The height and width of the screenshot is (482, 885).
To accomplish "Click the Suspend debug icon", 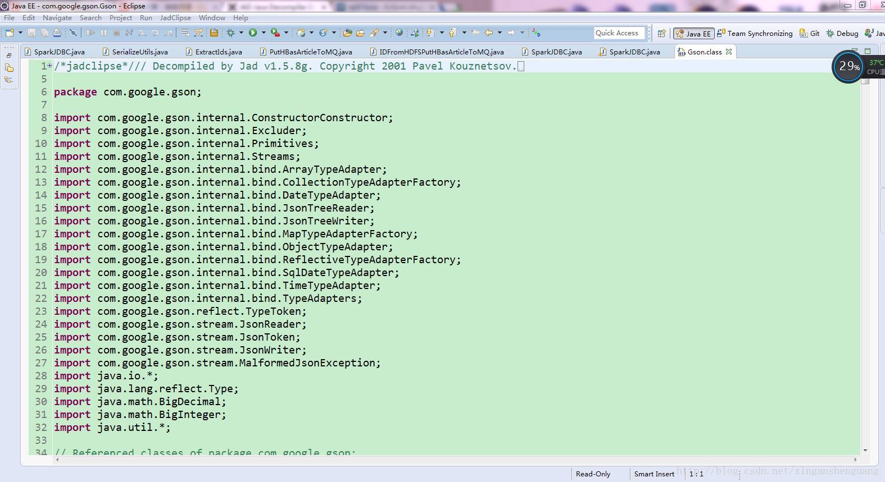I will point(103,33).
